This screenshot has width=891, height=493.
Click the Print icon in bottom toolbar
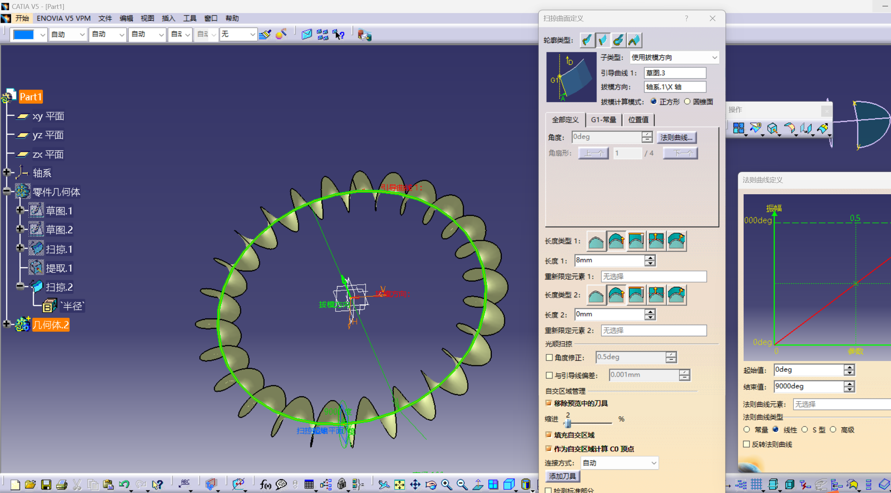click(x=62, y=484)
